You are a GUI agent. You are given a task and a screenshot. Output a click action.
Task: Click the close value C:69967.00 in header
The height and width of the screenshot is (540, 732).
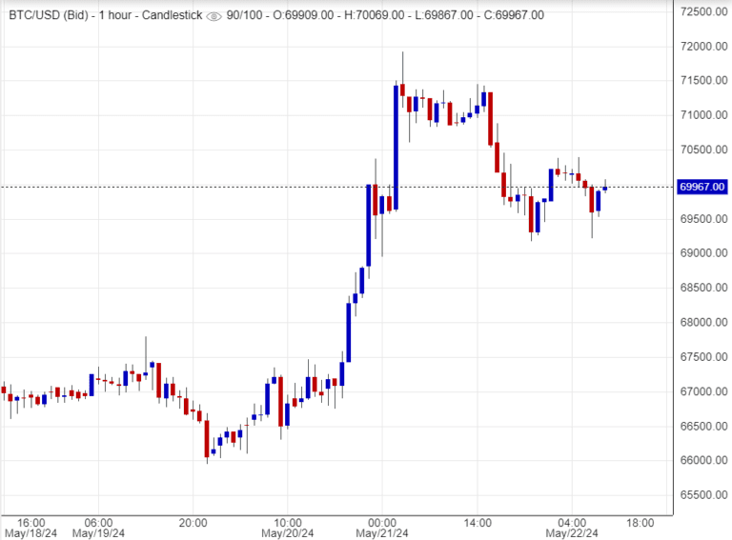pos(511,15)
